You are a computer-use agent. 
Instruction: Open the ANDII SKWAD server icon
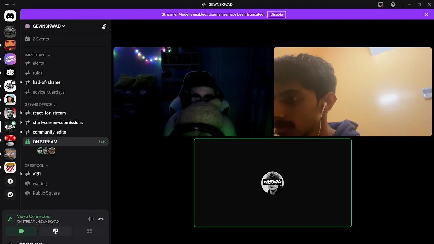point(10,59)
